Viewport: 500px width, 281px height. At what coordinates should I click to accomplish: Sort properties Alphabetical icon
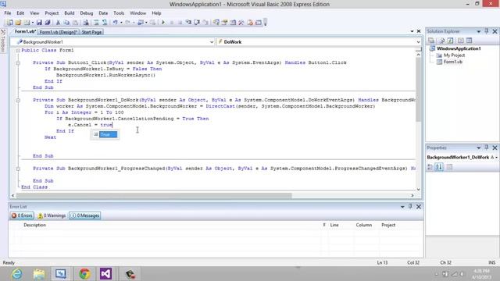pyautogui.click(x=439, y=166)
